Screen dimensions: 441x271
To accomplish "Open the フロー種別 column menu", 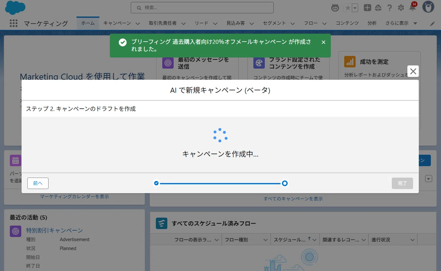I will (x=266, y=240).
